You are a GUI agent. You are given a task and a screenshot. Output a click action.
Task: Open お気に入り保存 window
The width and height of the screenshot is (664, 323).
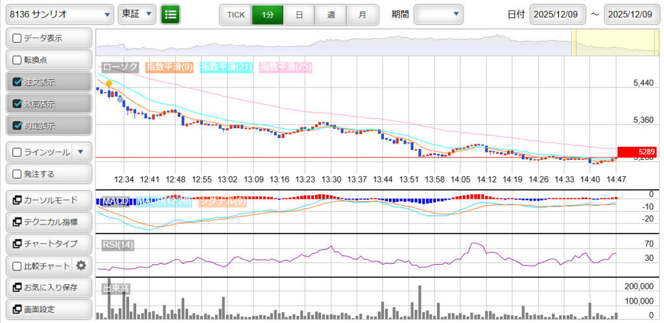[49, 287]
